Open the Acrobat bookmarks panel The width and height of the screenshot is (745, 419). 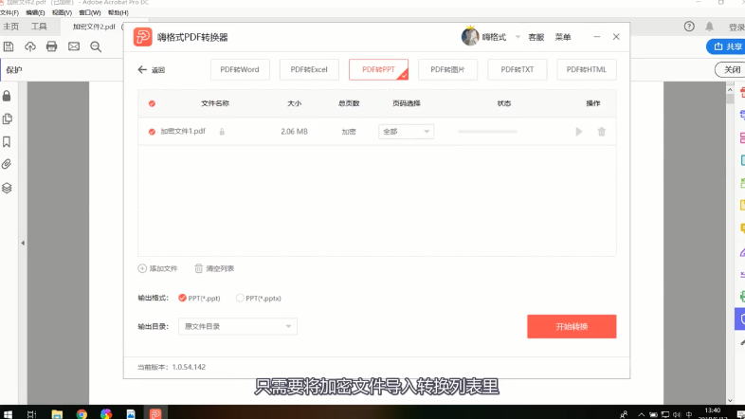(7, 141)
